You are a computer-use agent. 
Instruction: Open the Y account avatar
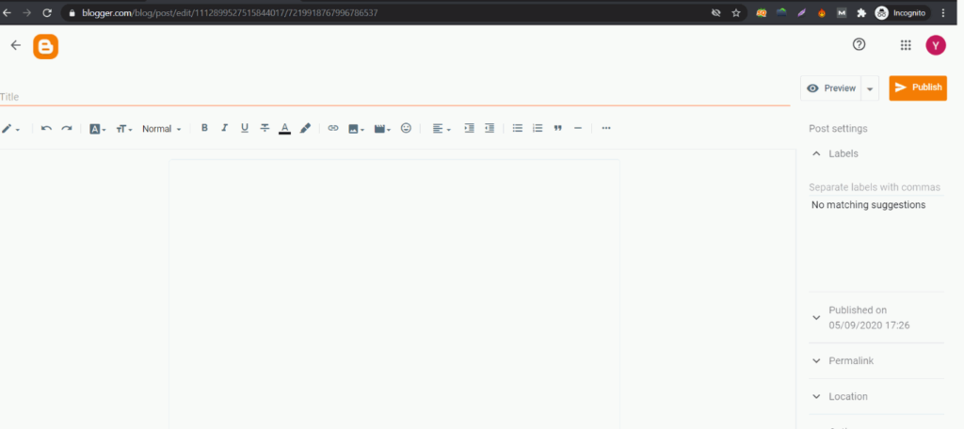pyautogui.click(x=936, y=45)
